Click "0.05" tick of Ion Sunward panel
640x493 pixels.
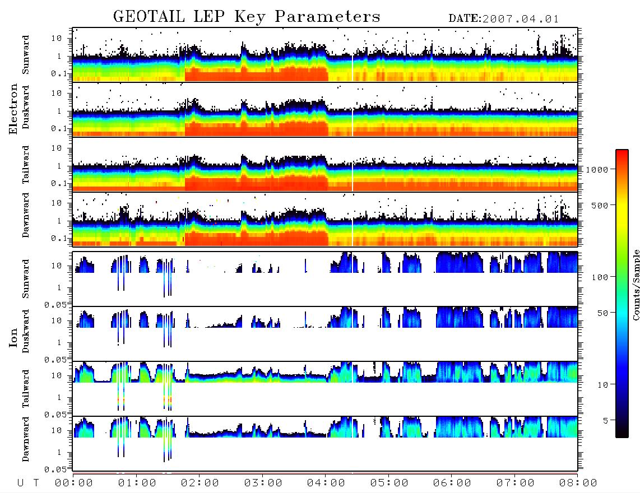click(55, 304)
